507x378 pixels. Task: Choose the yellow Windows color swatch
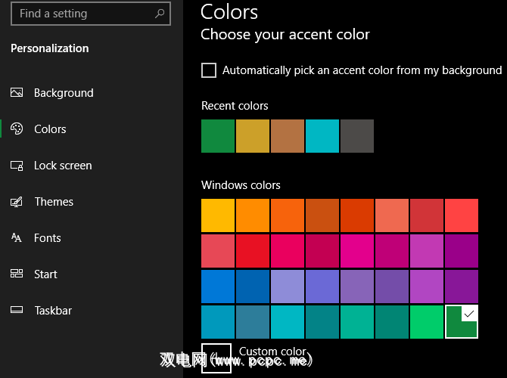(x=218, y=215)
